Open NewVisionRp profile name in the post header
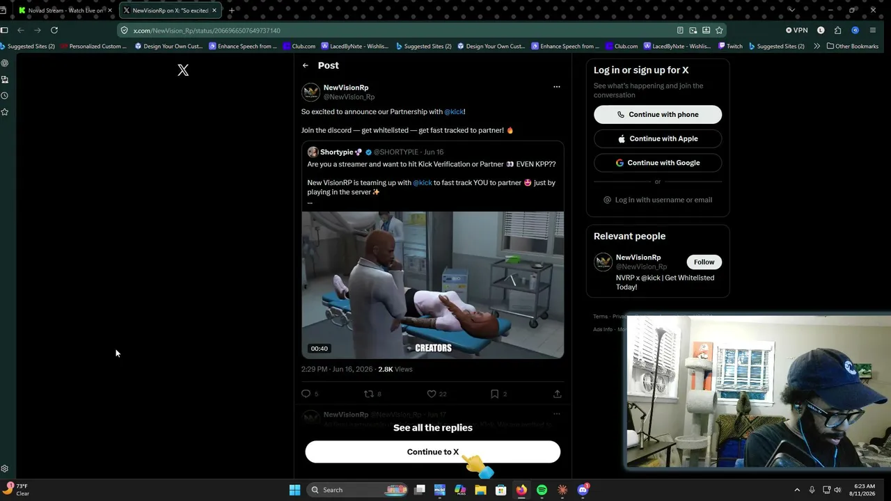Screen dimensions: 891x501 click(346, 88)
